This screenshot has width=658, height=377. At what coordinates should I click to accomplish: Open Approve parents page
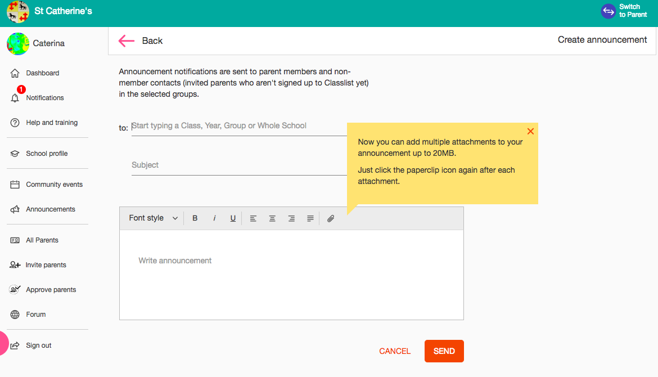click(x=51, y=290)
